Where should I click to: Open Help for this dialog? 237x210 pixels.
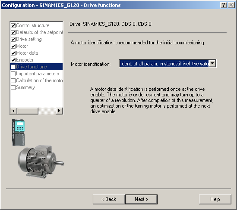coord(215,199)
